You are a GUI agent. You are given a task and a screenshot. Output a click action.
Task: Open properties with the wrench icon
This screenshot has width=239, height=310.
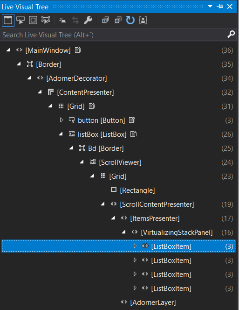pos(88,20)
